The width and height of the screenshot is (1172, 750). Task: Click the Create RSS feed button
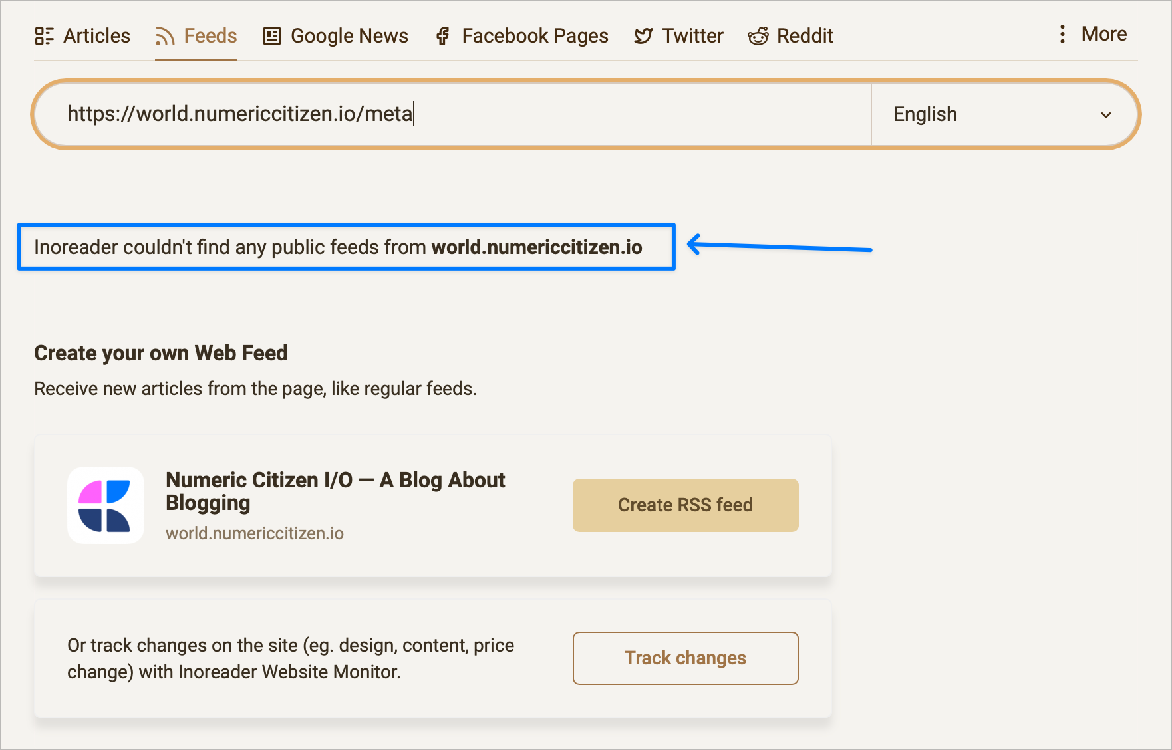tap(685, 505)
